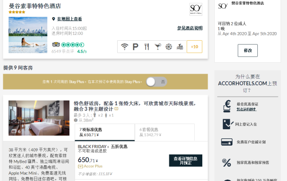Expand the +10 more amenities button

pyautogui.click(x=194, y=47)
